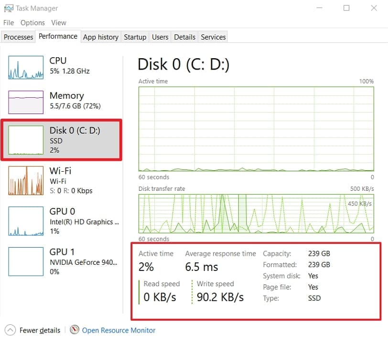Open the File menu

point(8,22)
